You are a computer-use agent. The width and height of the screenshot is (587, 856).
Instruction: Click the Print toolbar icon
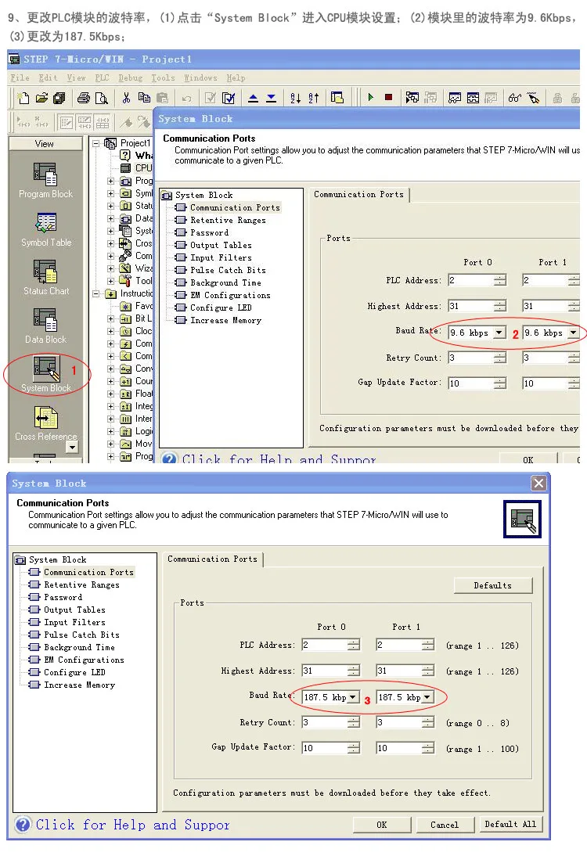[84, 99]
